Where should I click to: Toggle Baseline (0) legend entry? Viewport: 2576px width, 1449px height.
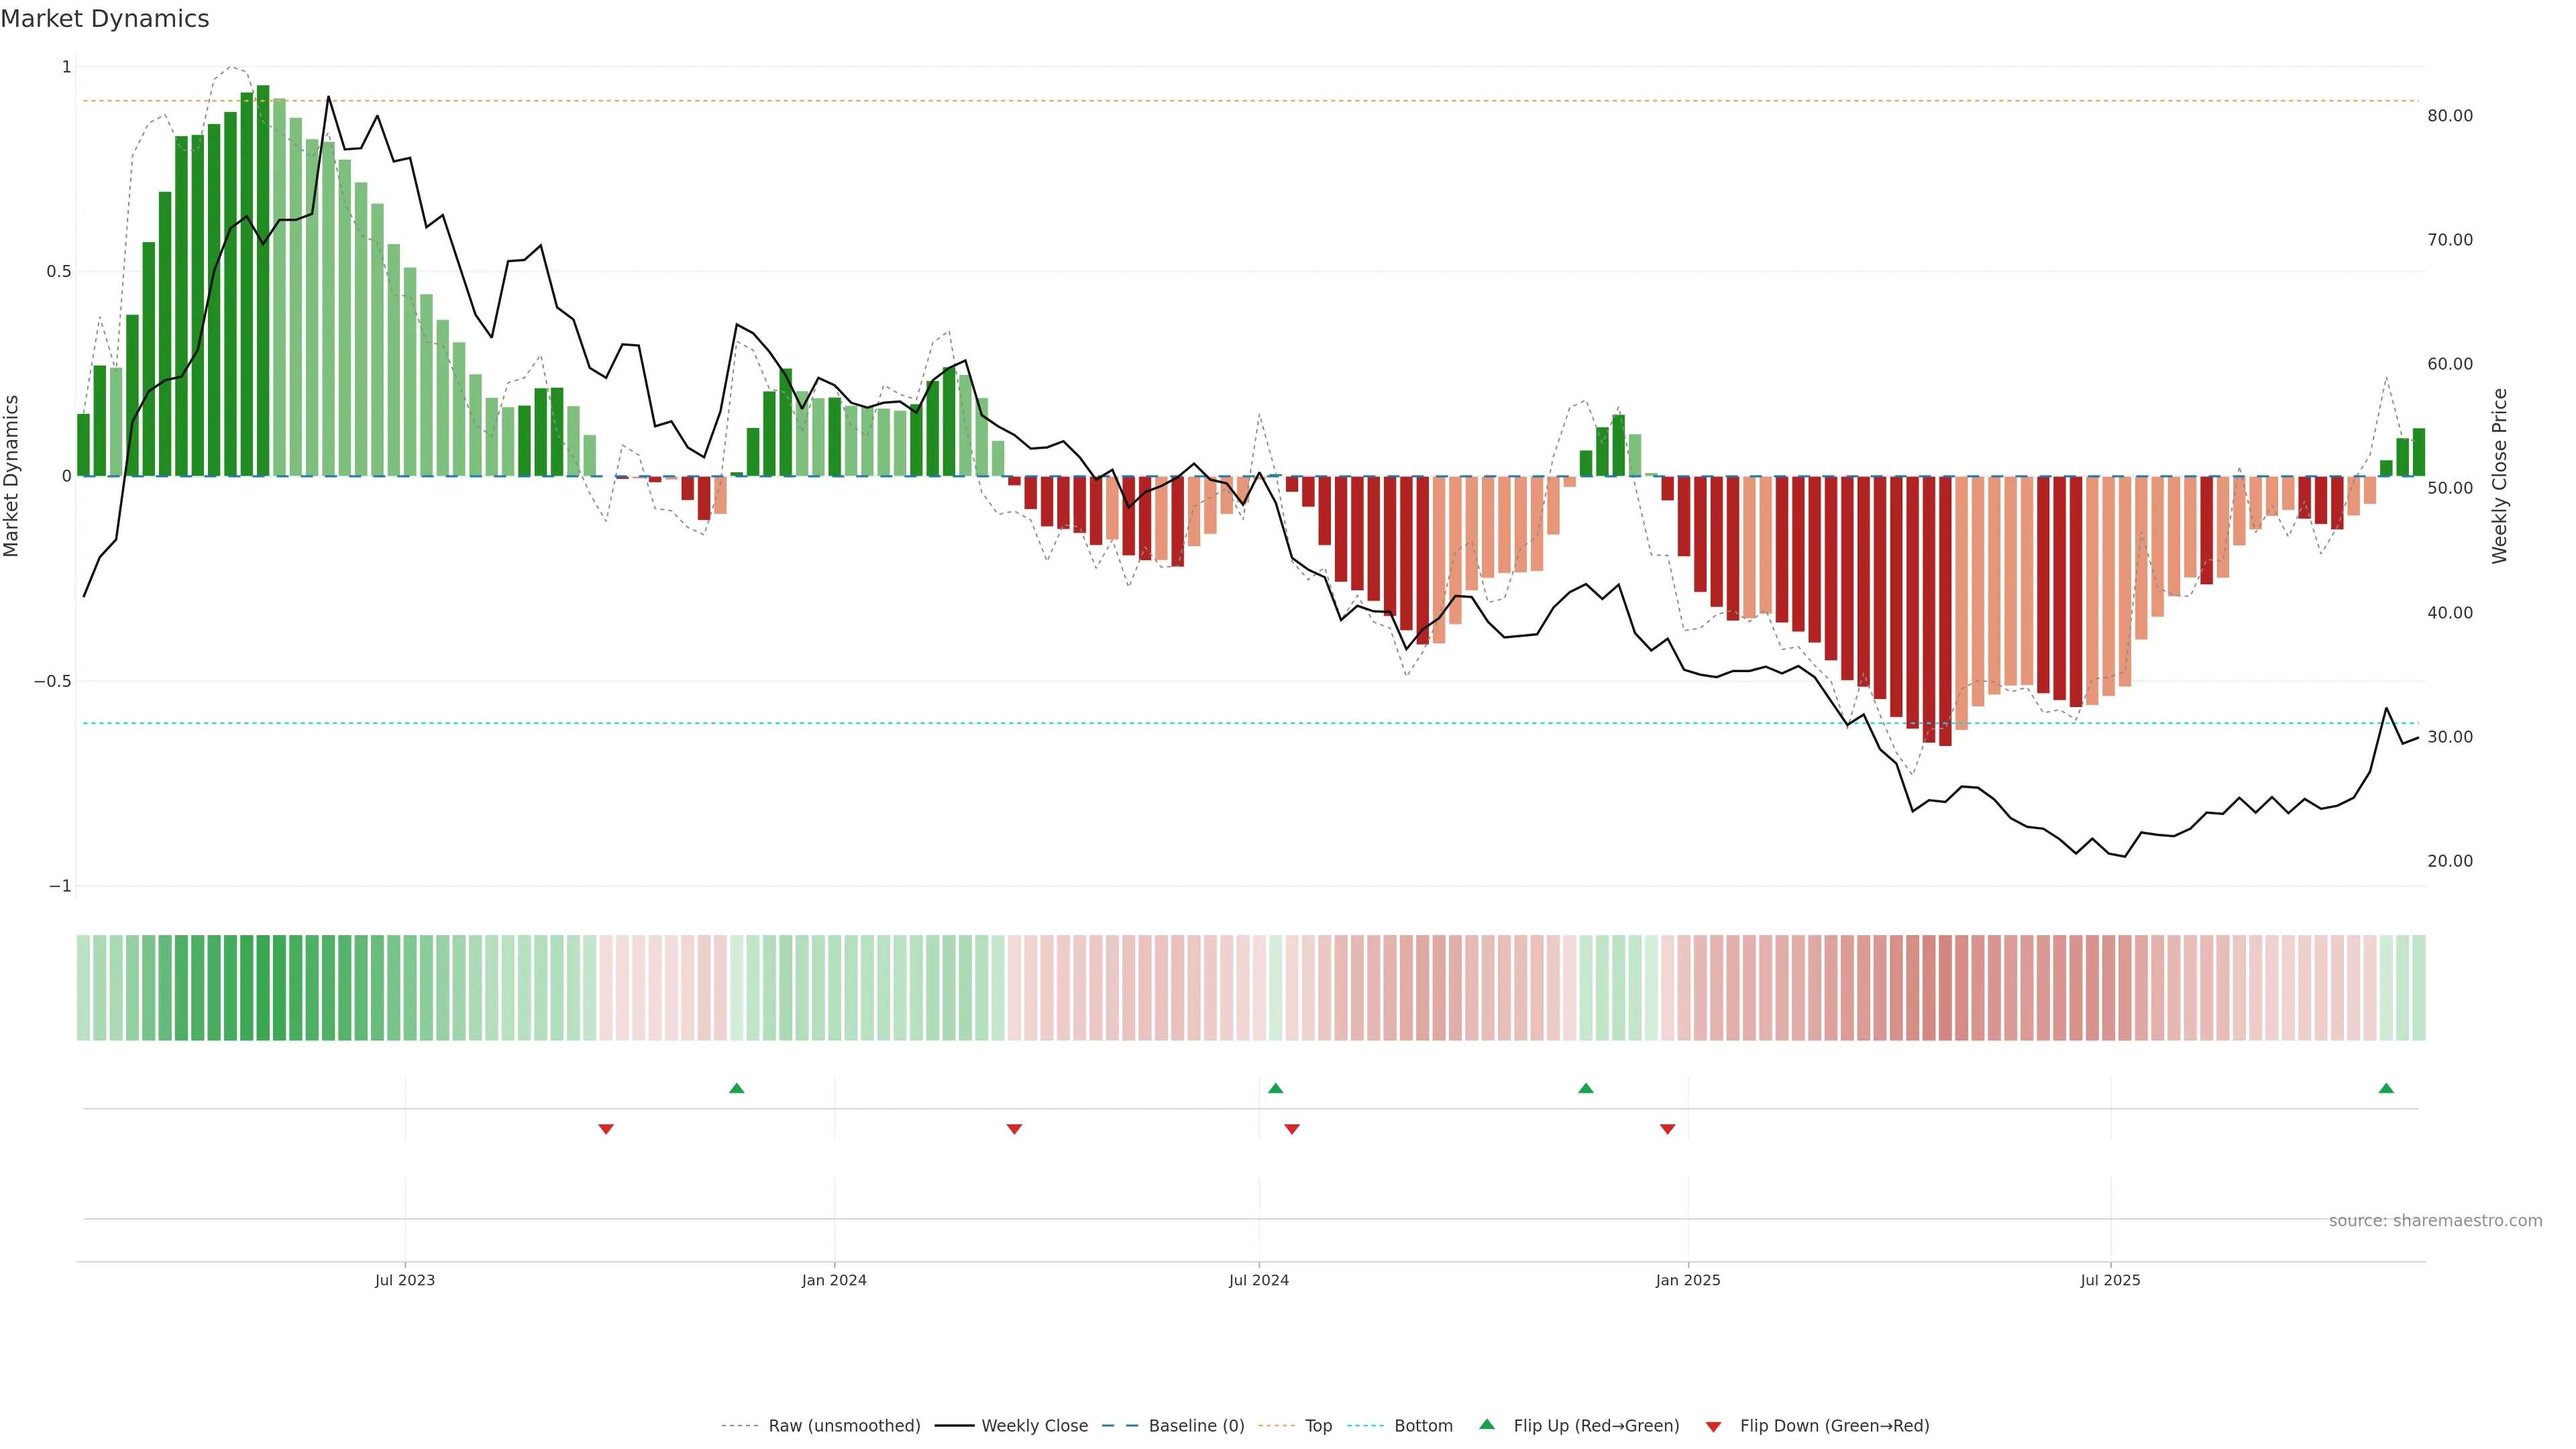(x=1196, y=1426)
